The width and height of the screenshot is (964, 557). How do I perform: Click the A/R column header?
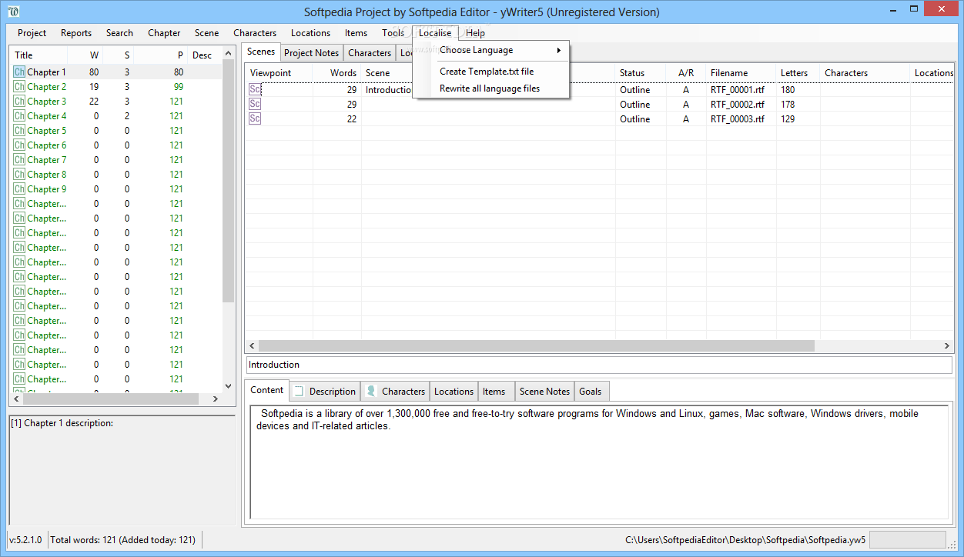click(686, 73)
